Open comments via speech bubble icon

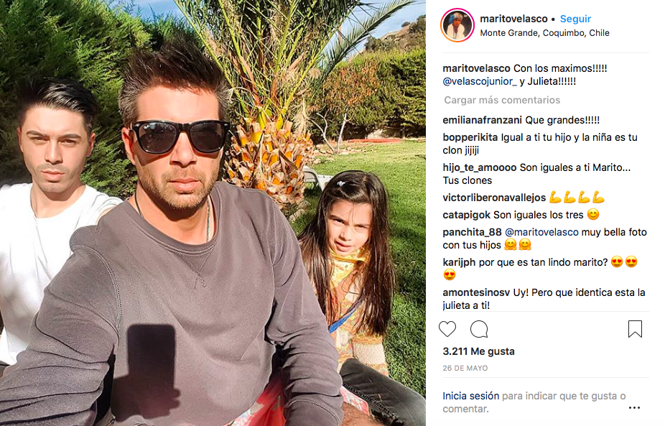(479, 329)
